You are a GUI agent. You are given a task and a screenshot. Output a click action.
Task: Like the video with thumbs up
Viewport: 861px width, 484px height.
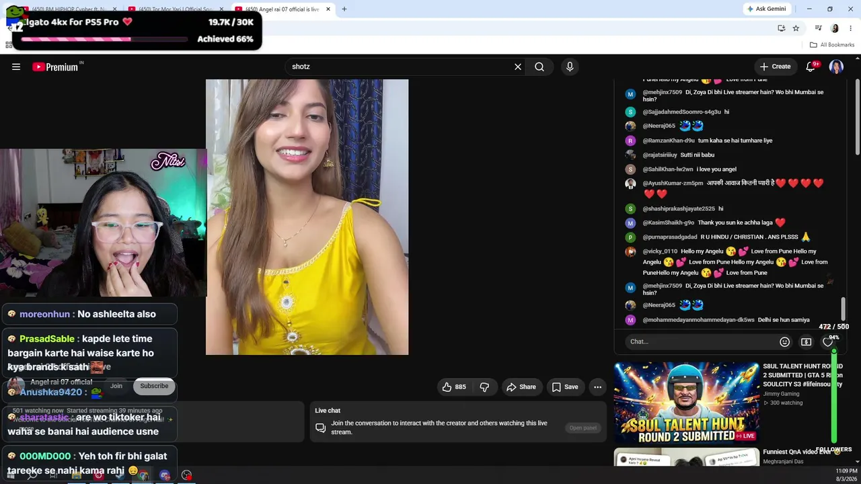(453, 387)
